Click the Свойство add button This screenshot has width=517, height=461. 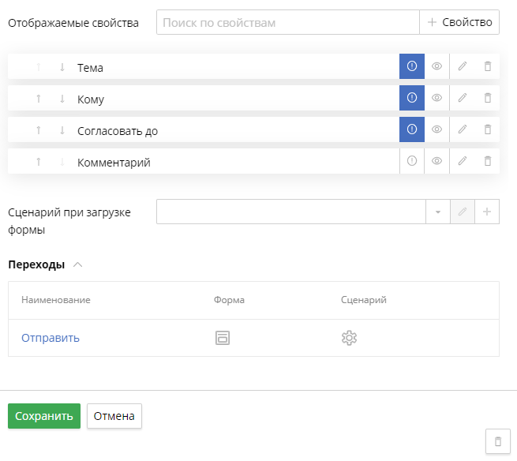pos(459,23)
